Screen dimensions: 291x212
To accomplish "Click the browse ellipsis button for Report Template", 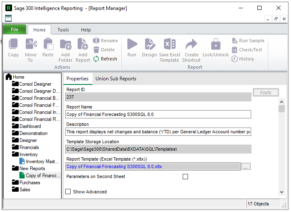I will [x=245, y=166].
